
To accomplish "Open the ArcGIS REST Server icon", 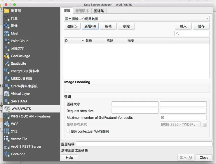I will click(7, 147).
